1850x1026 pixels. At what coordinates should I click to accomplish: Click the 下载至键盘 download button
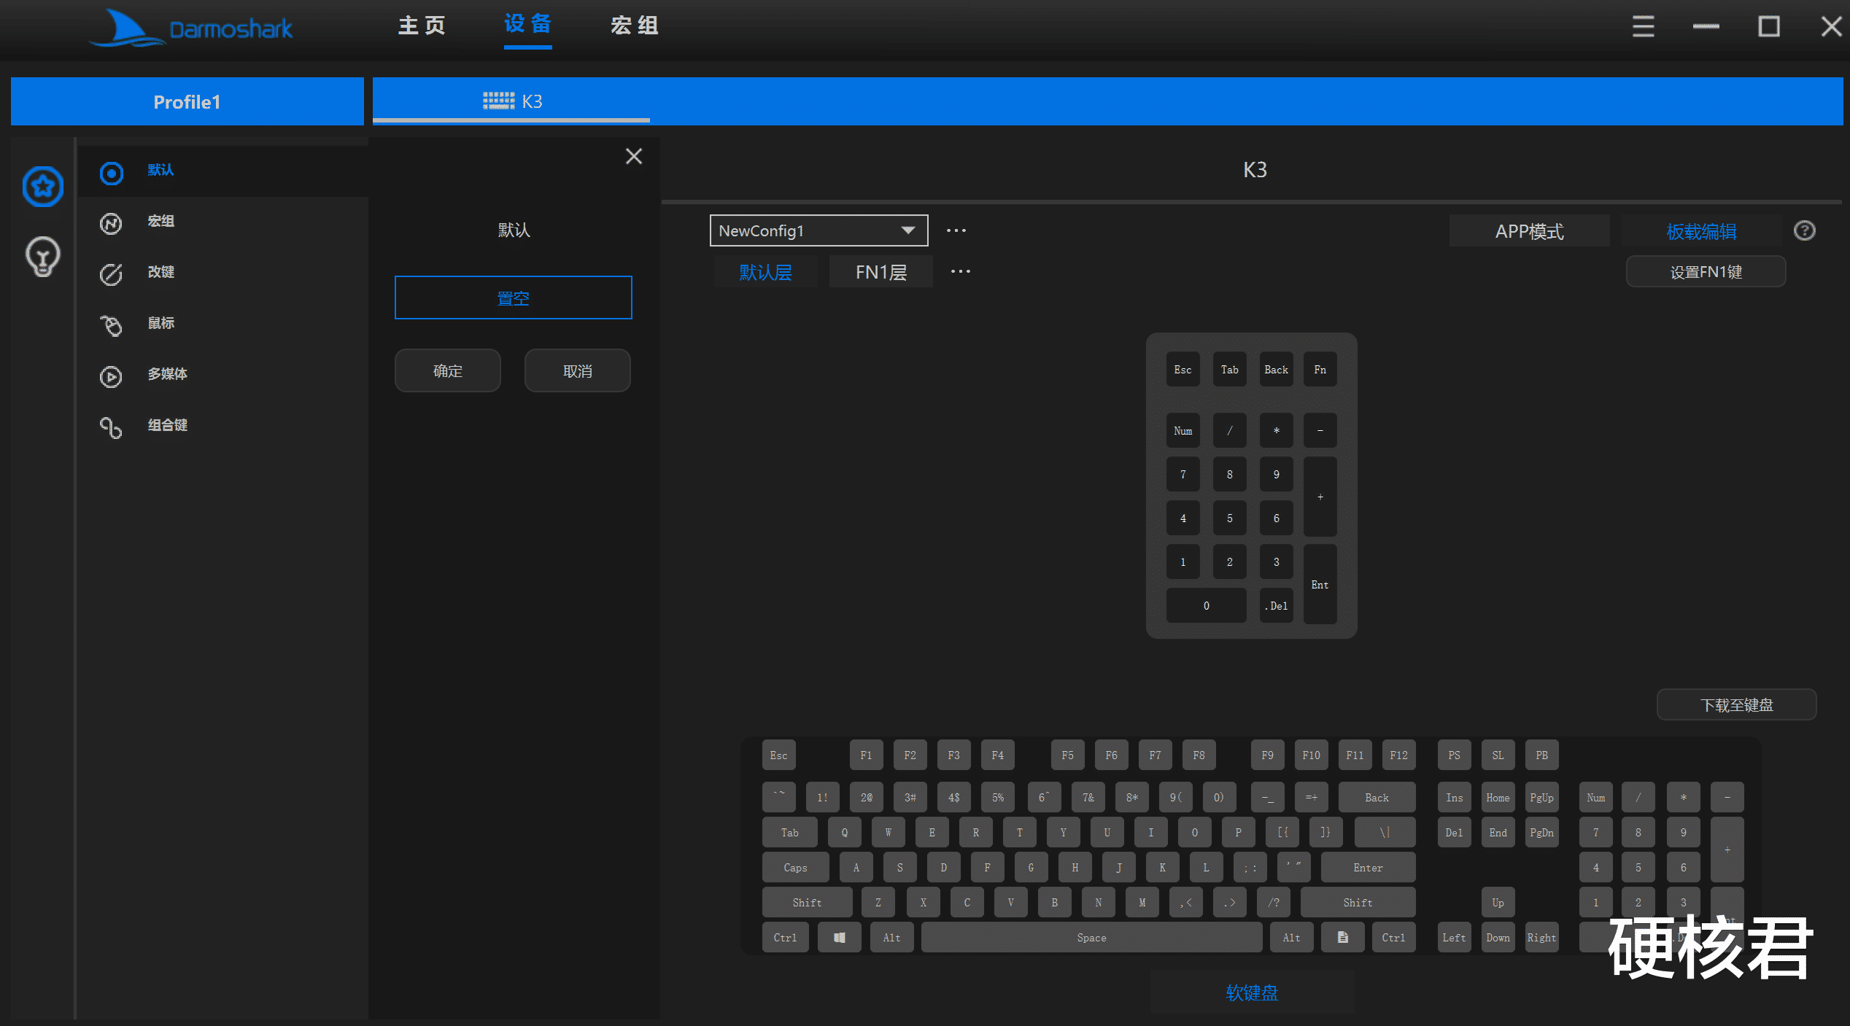pyautogui.click(x=1736, y=704)
